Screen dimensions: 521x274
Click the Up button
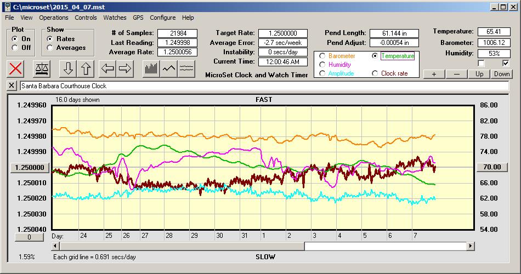click(479, 74)
